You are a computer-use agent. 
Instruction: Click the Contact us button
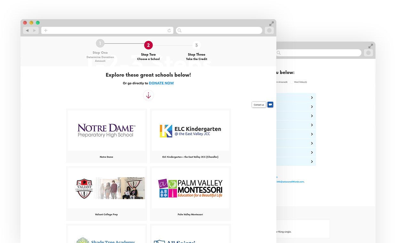pos(259,105)
